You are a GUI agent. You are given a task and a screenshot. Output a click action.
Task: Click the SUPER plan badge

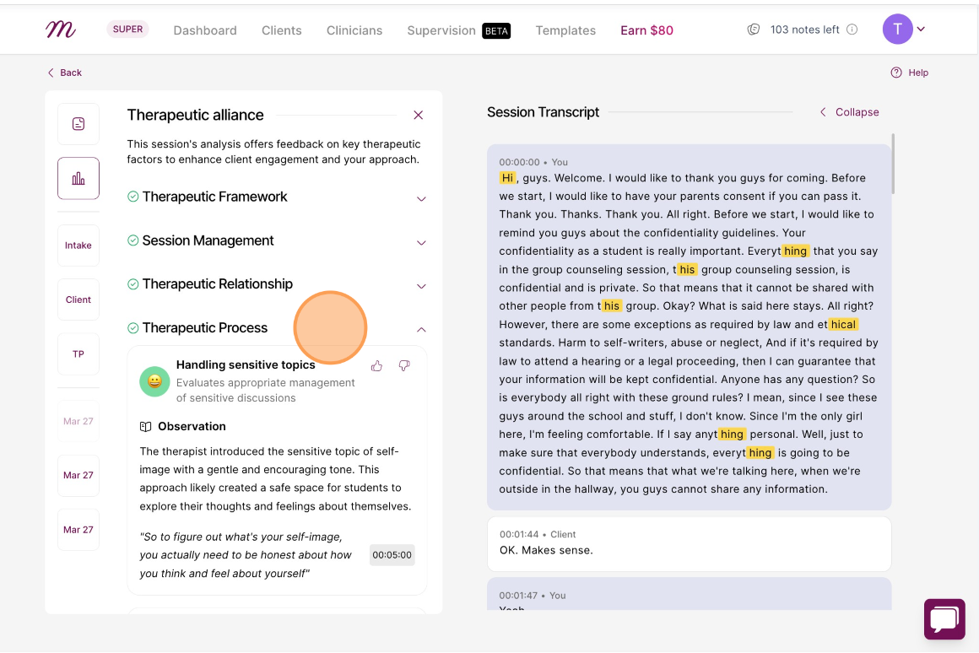coord(128,30)
